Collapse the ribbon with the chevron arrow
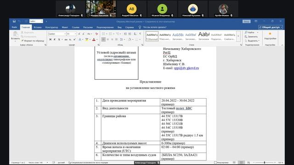This screenshot has width=294, height=165. 282,45
